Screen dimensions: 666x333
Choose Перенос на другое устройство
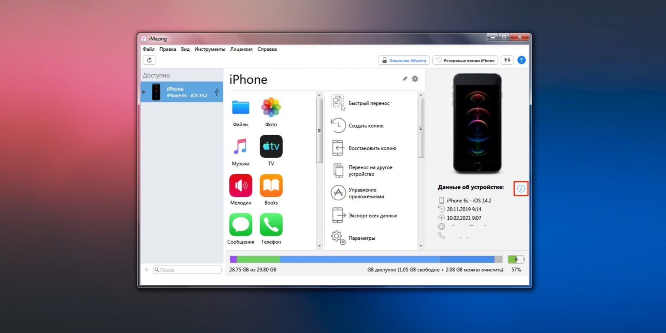click(x=362, y=171)
